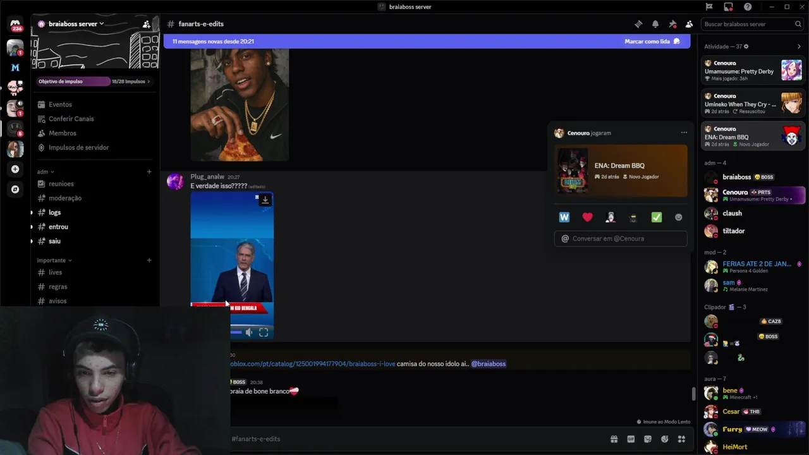The image size is (809, 455).
Task: Open notification settings bell icon
Action: tap(655, 24)
